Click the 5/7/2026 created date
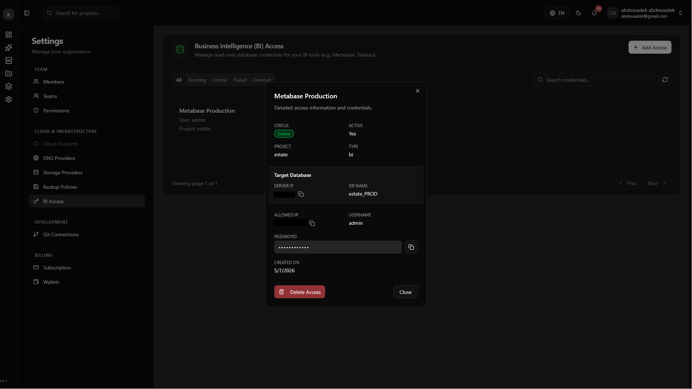Image resolution: width=692 pixels, height=389 pixels. point(284,270)
